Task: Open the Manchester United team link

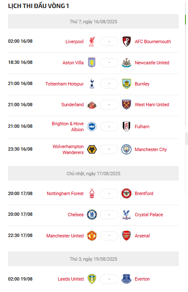Action: [x=65, y=236]
